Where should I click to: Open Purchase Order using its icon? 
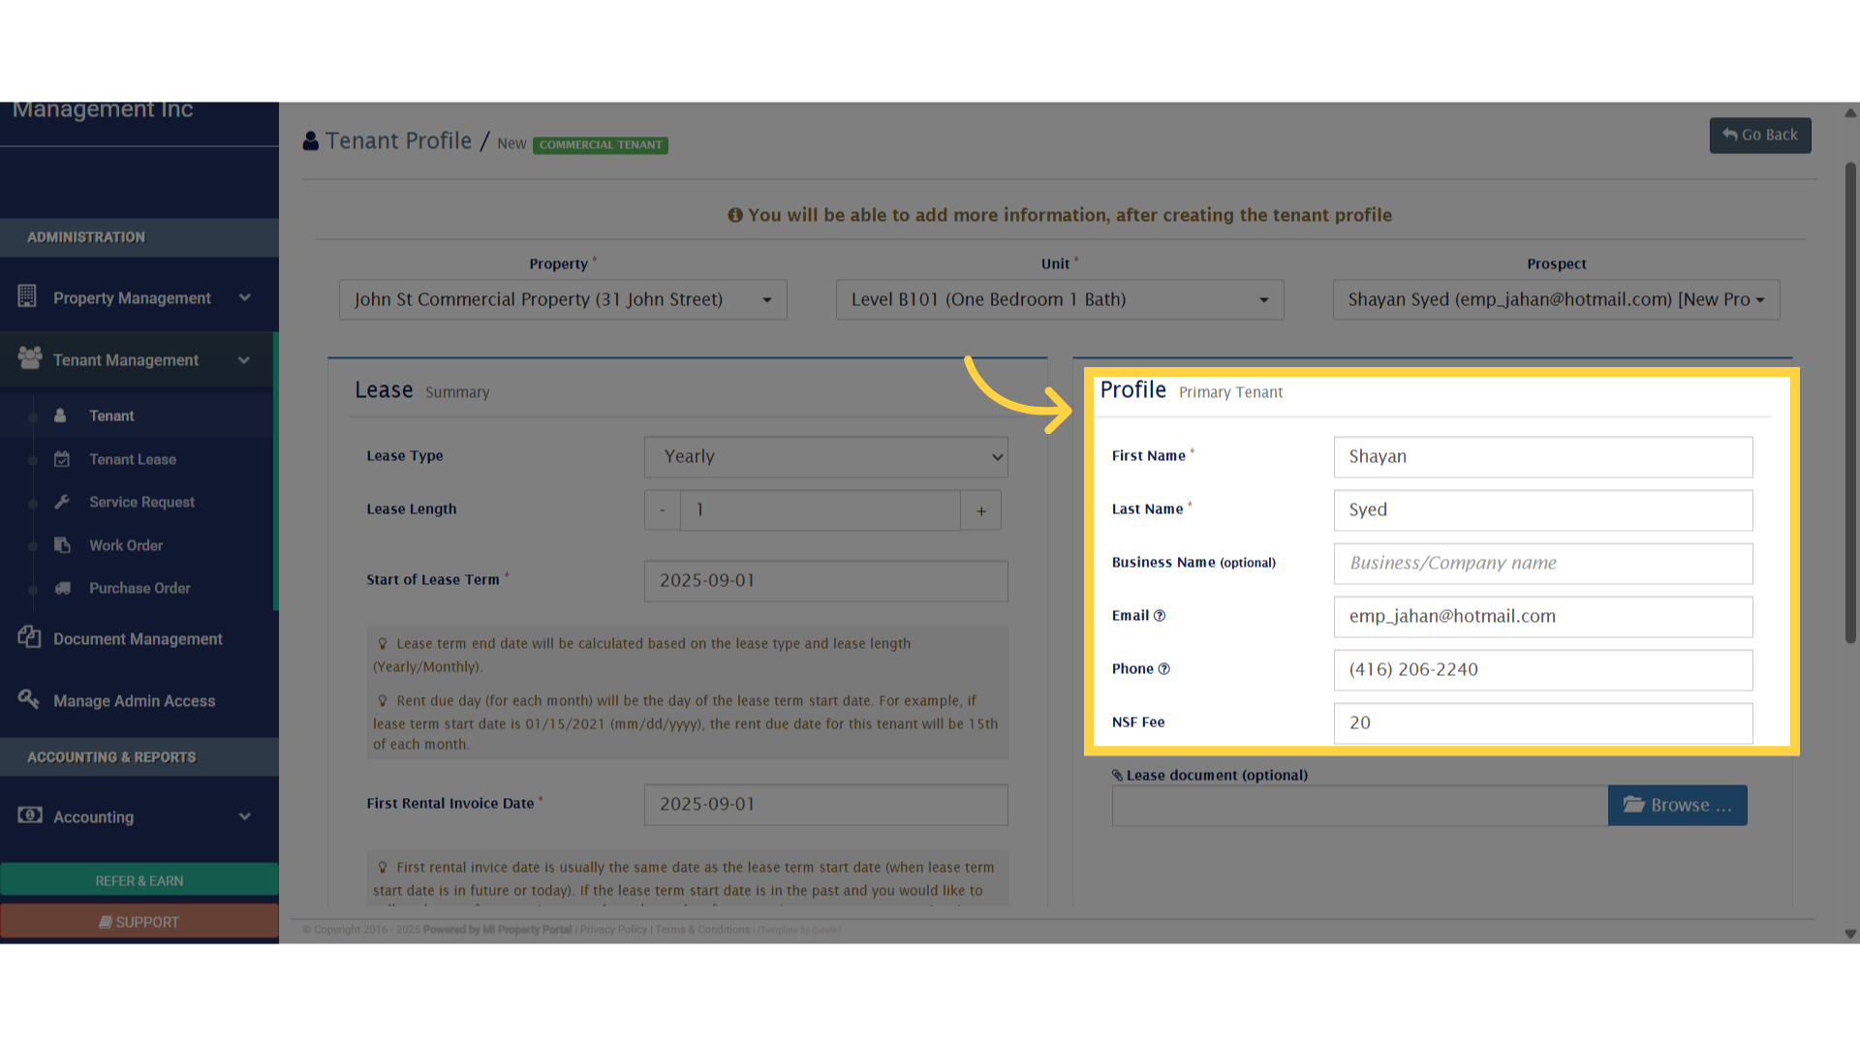[61, 588]
